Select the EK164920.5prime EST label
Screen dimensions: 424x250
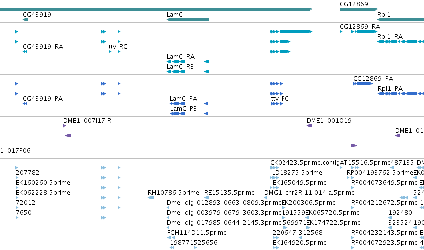point(299,243)
